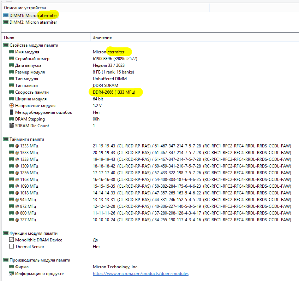299x281 pixels.
Task: Click the '@ 1309 МГц' timing row icon
Action: (11, 166)
